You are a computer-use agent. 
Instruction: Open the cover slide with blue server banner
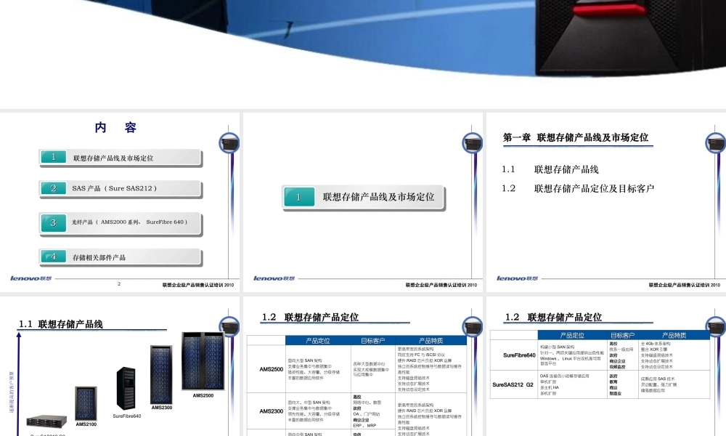363,54
